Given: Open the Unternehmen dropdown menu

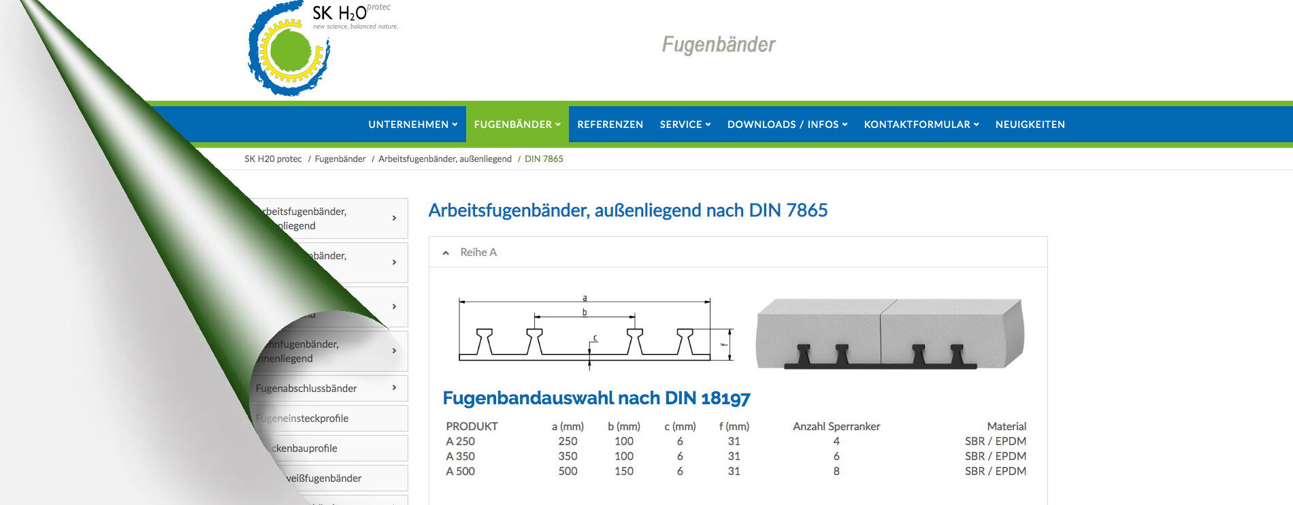Looking at the screenshot, I should [412, 125].
